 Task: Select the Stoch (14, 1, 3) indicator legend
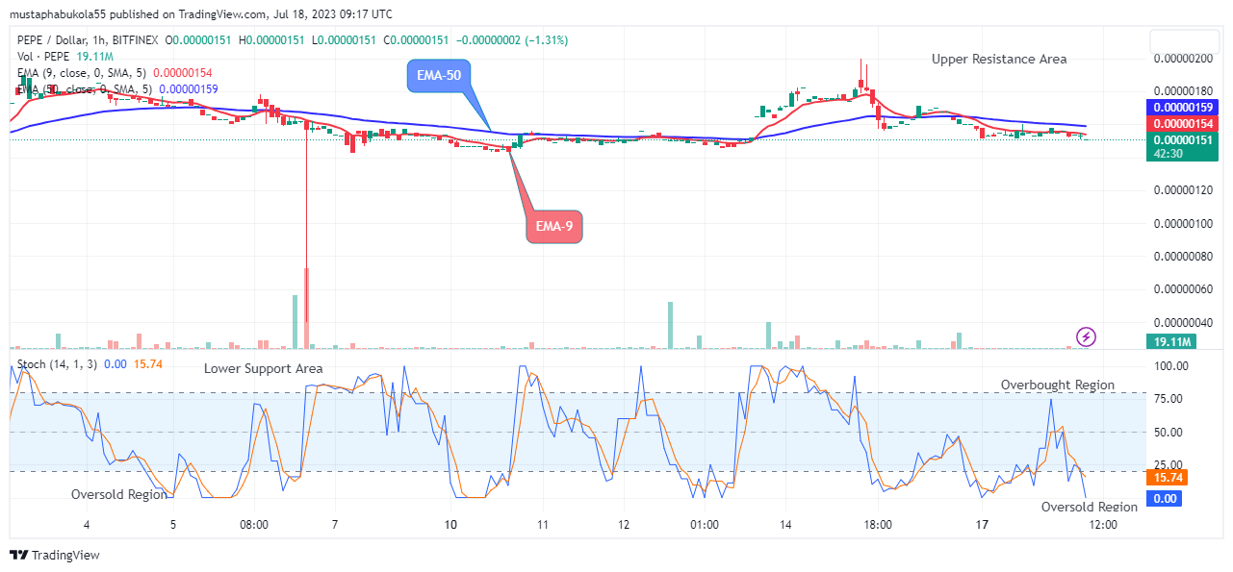(57, 364)
